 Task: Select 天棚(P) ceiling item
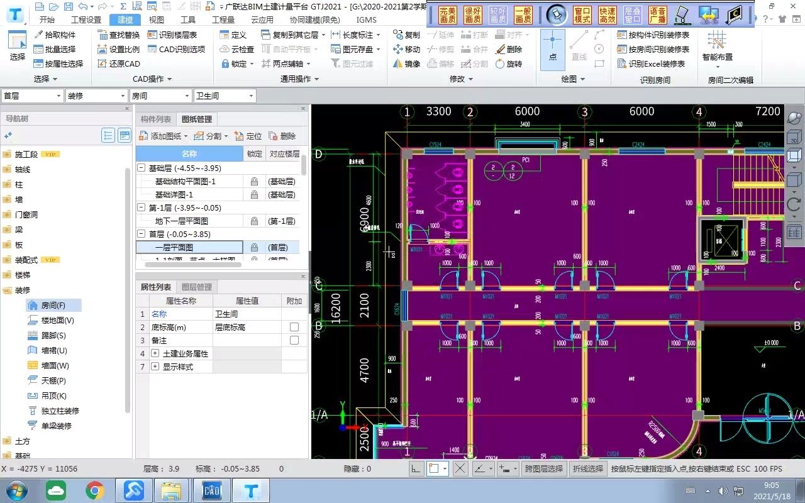(47, 380)
